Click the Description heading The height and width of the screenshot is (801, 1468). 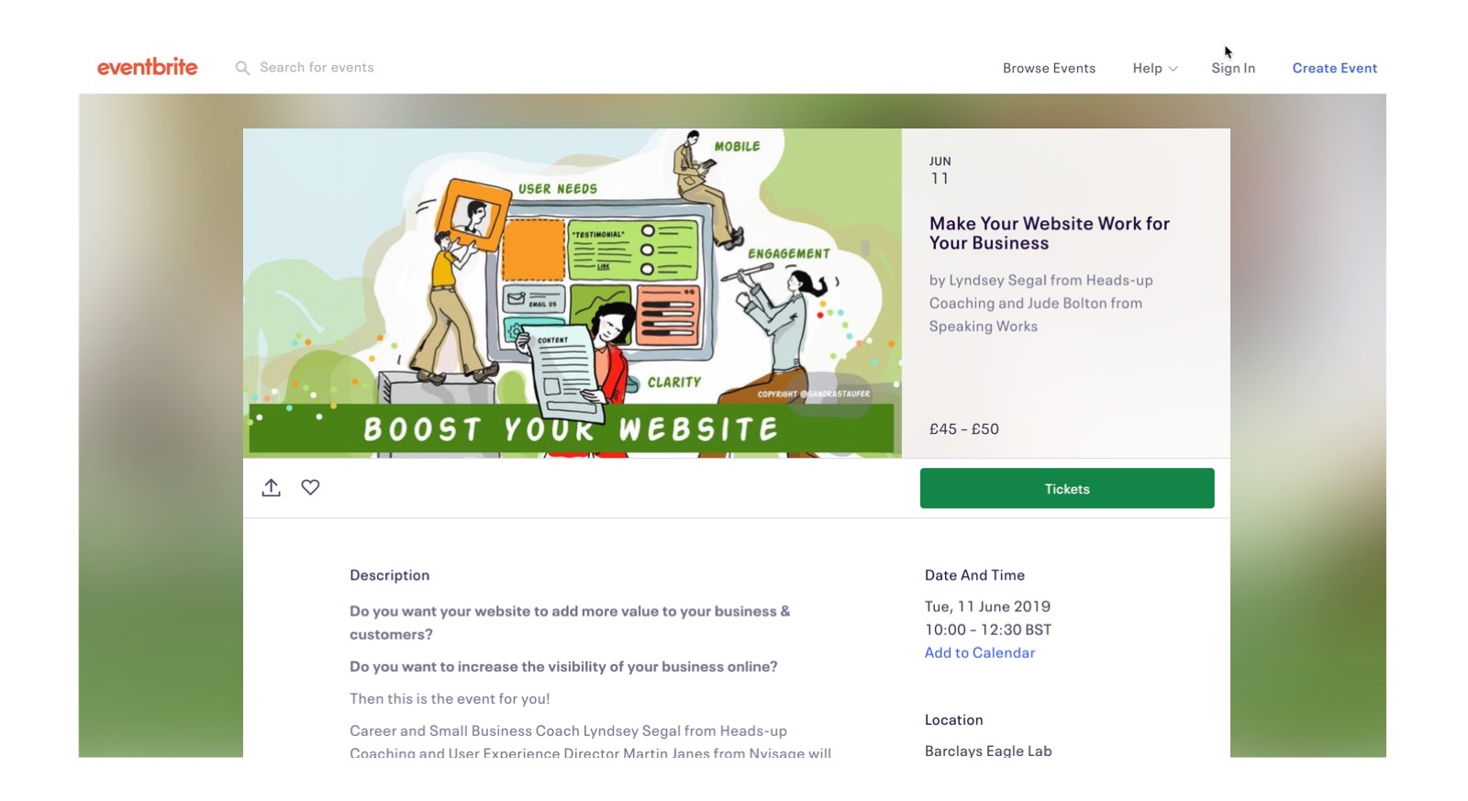389,575
